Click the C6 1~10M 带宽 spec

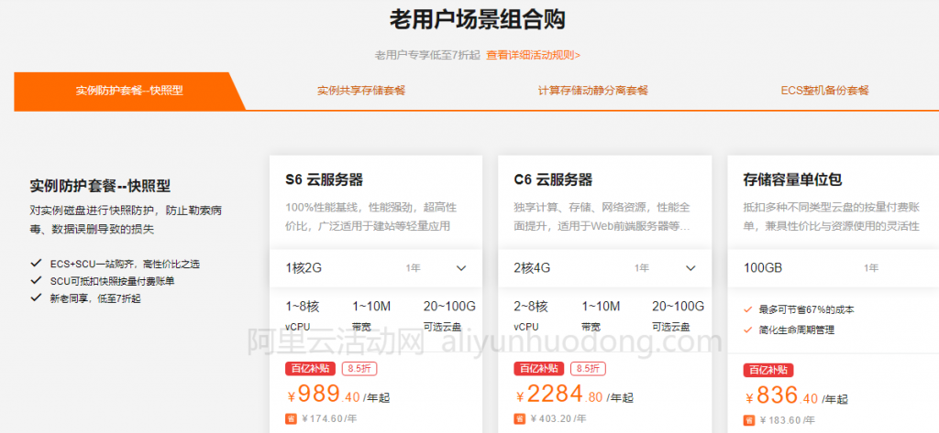[601, 317]
